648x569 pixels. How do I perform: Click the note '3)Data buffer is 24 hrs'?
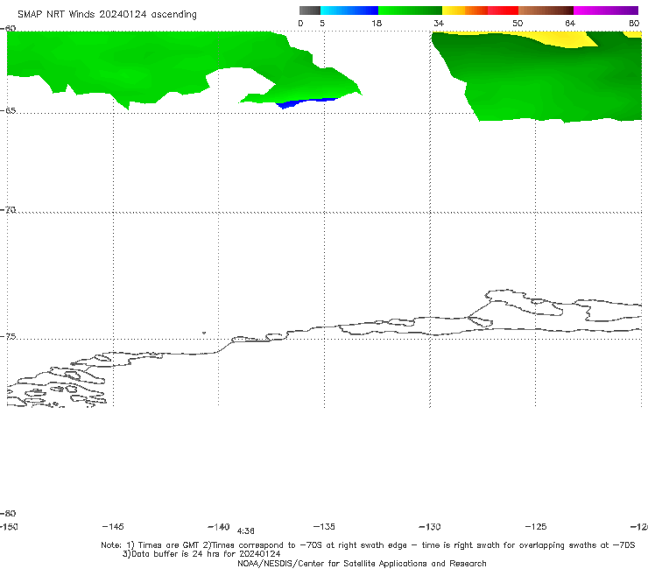point(201,554)
